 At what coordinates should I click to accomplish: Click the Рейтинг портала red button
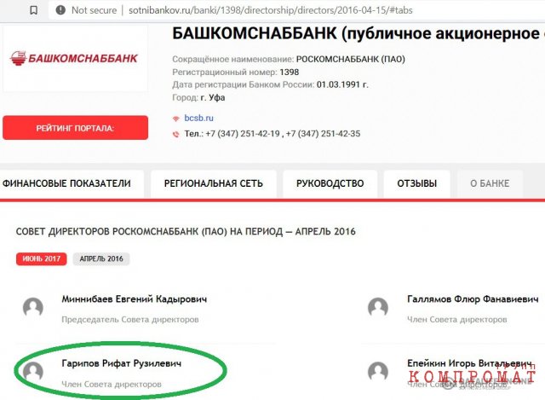pyautogui.click(x=76, y=128)
